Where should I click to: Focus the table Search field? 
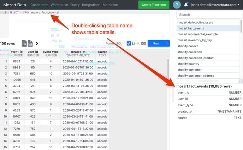[209, 15]
